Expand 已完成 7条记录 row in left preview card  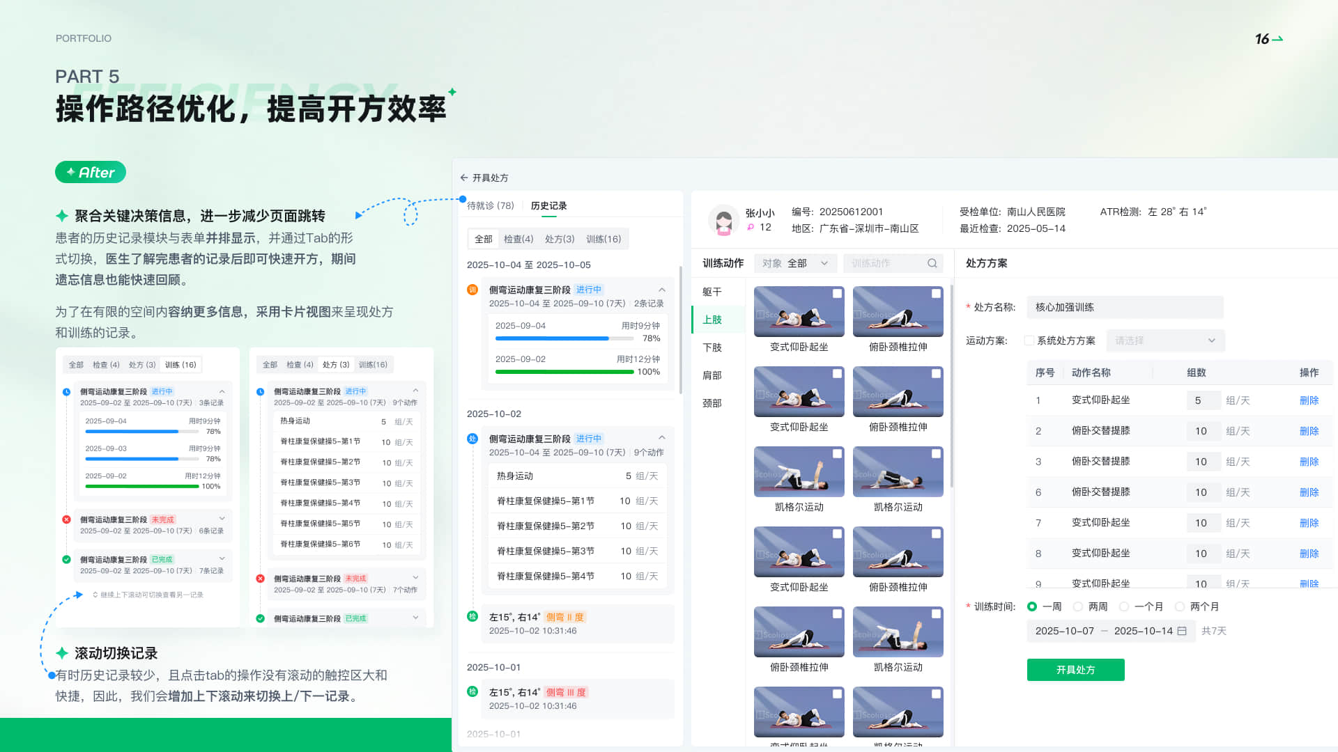click(222, 558)
